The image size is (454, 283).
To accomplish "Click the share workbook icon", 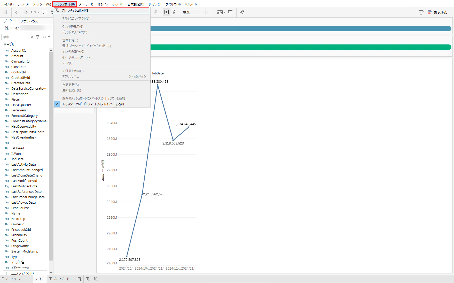I will (242, 12).
